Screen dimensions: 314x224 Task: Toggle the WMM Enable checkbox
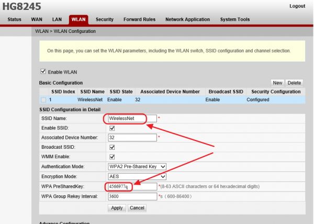pos(111,157)
